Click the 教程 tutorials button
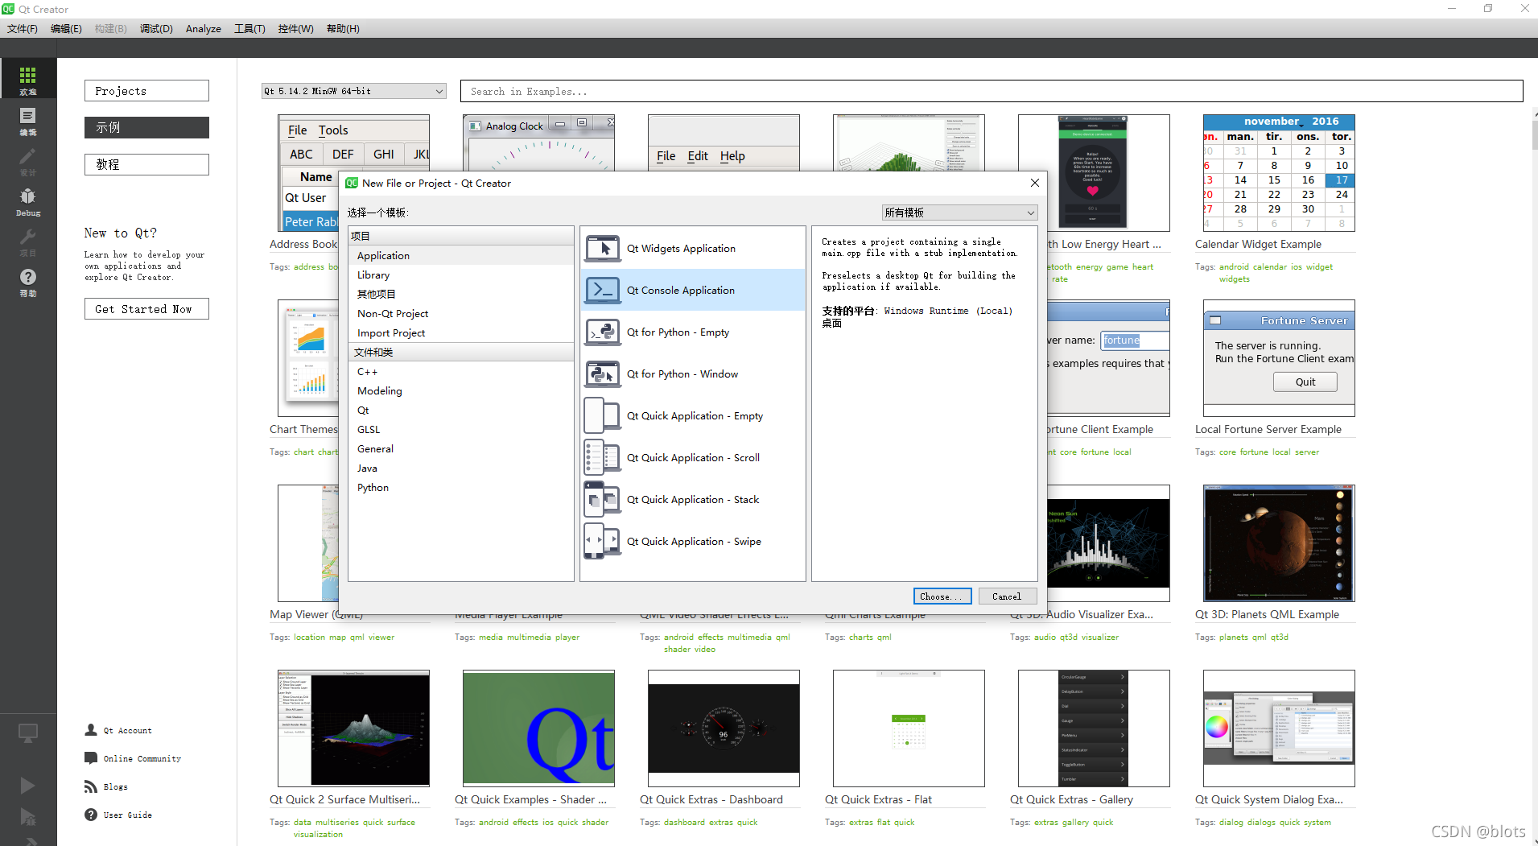This screenshot has width=1538, height=846. 146,164
